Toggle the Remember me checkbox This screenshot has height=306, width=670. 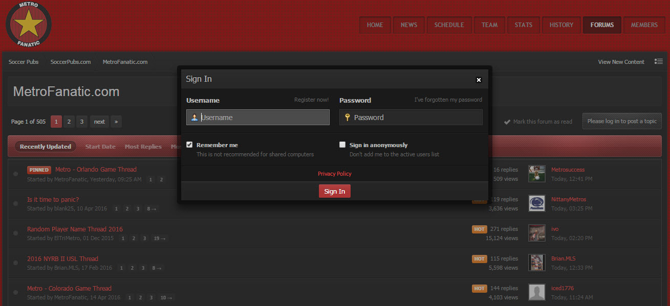click(189, 145)
